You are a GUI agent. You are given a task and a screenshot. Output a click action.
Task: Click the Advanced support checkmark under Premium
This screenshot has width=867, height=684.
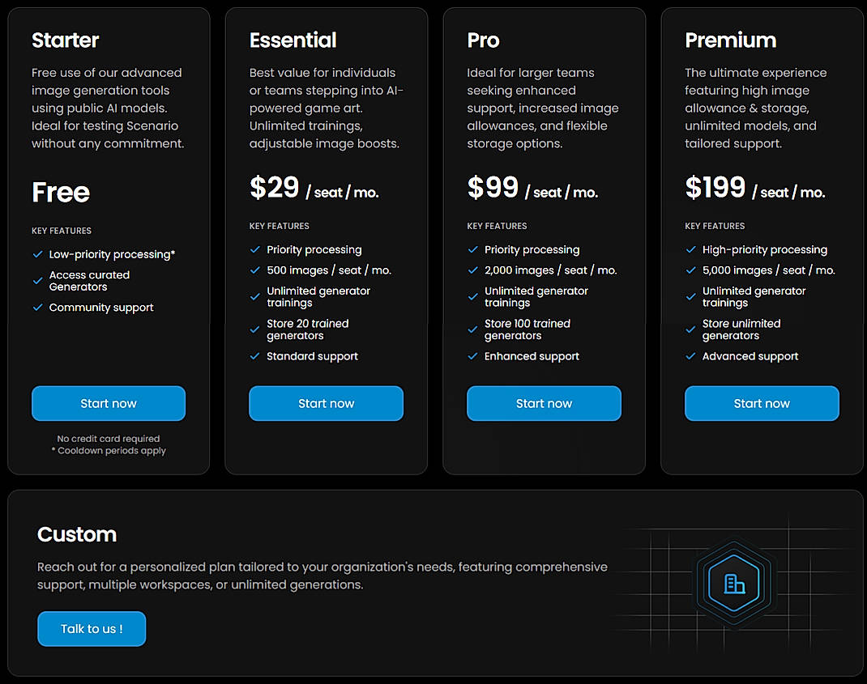(690, 356)
